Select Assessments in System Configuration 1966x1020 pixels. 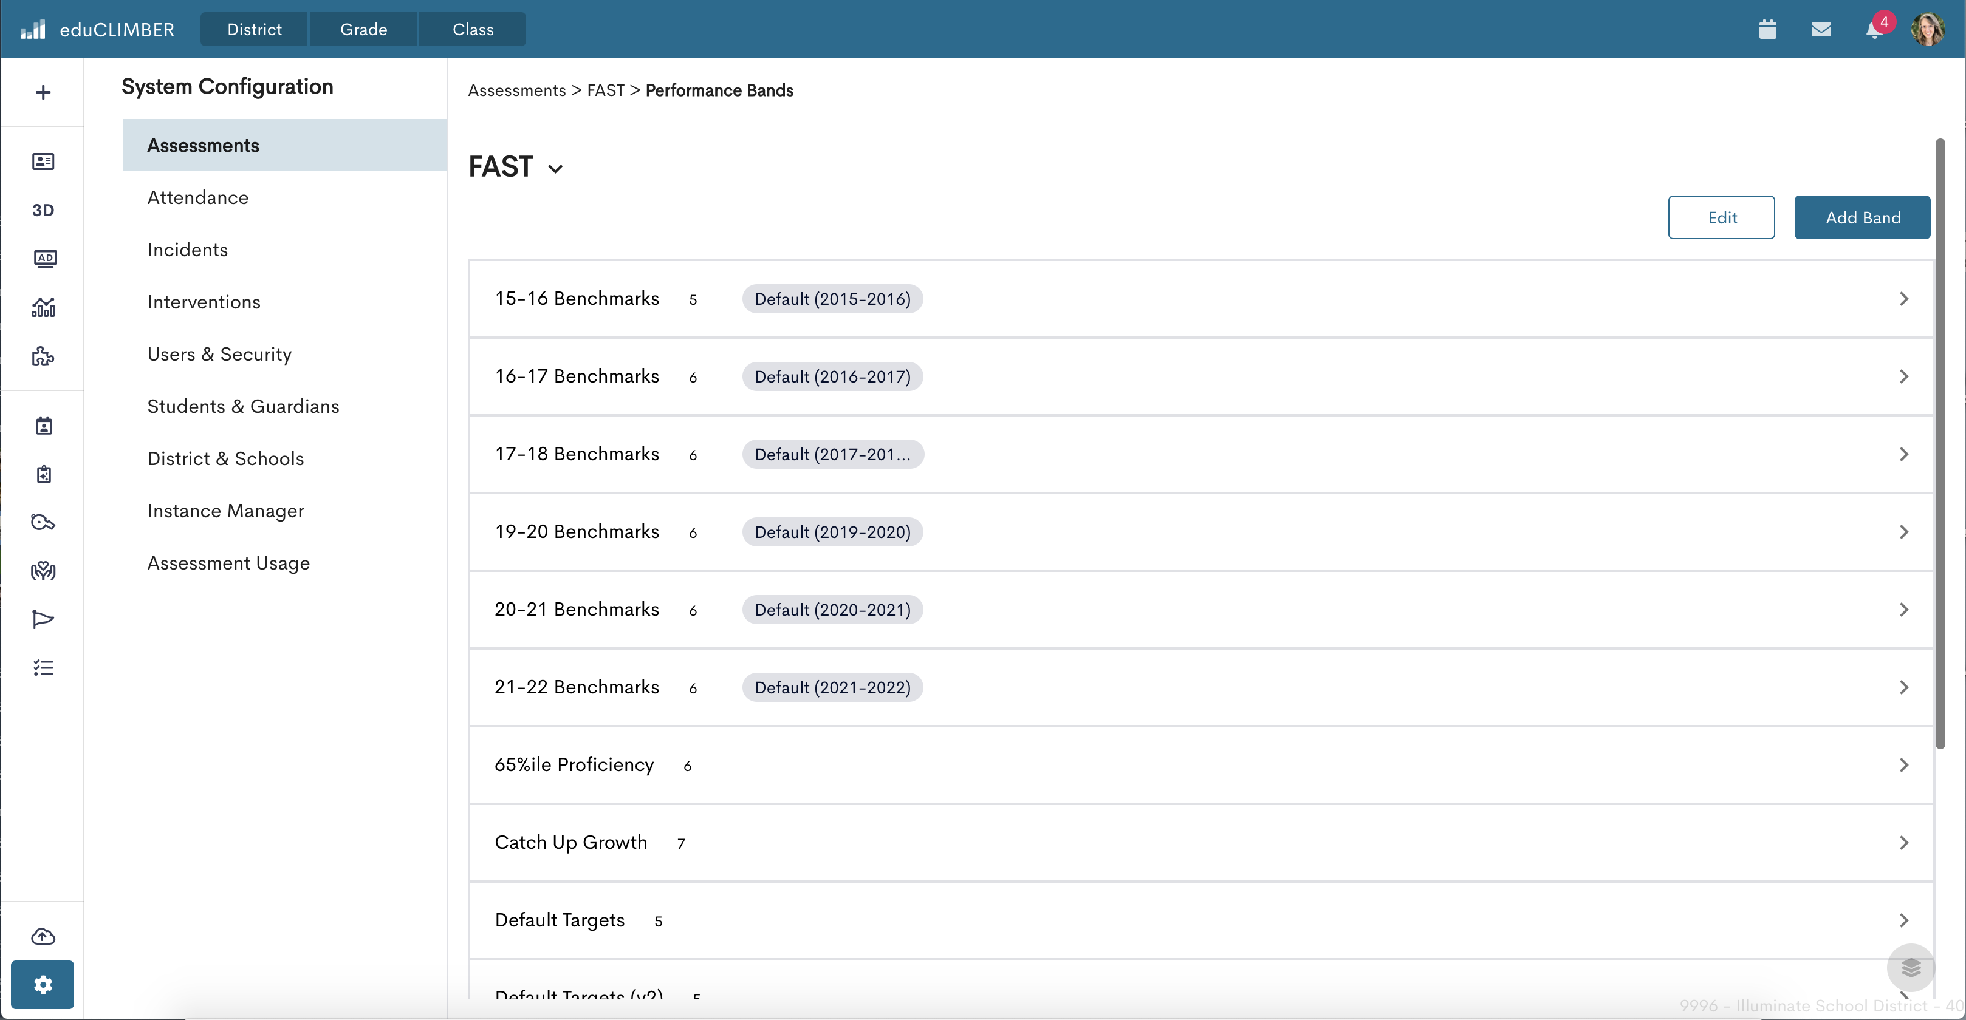click(x=285, y=145)
